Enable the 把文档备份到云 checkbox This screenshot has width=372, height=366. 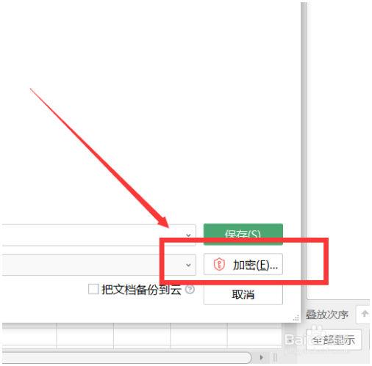pos(93,289)
